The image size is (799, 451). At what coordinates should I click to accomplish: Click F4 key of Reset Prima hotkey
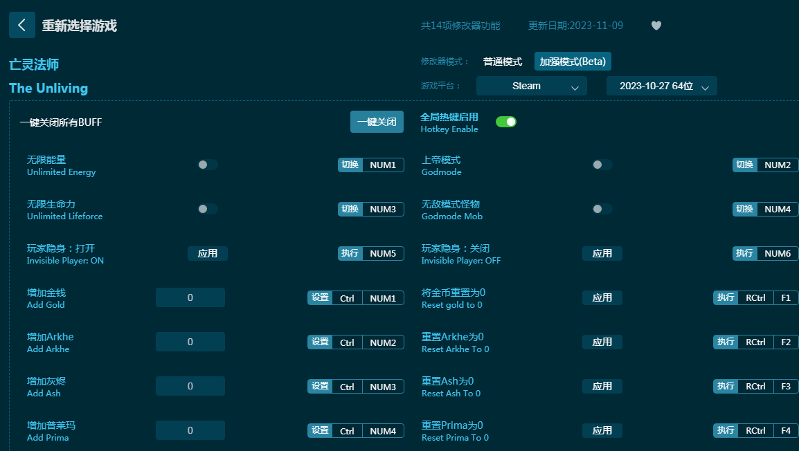tap(786, 431)
